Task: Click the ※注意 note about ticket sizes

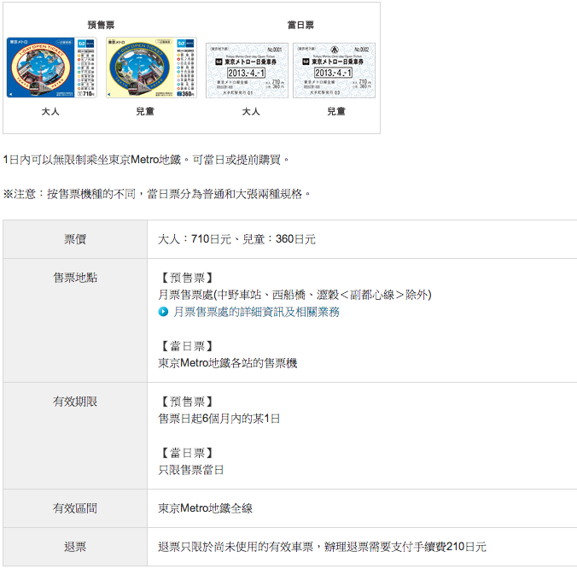Action: [x=157, y=194]
